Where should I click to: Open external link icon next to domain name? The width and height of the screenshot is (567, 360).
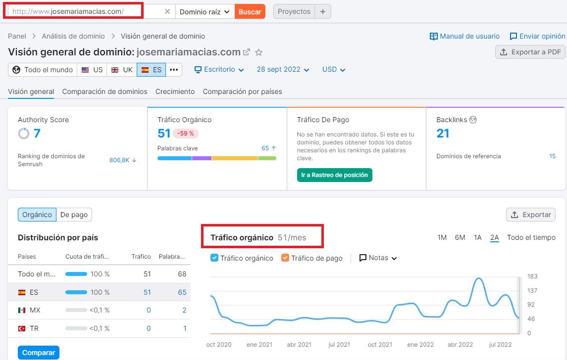pos(247,52)
